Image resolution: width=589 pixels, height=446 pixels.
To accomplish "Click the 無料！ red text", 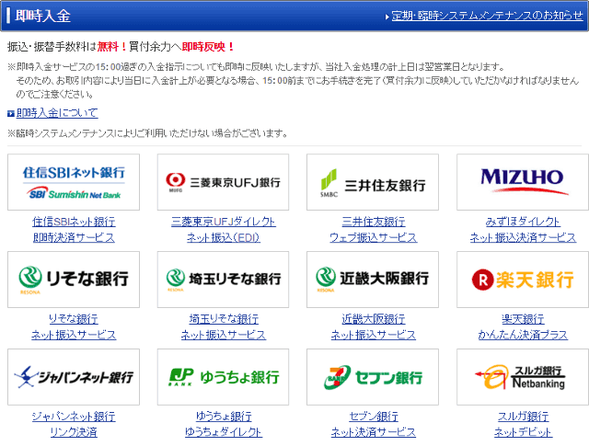I will pyautogui.click(x=112, y=47).
